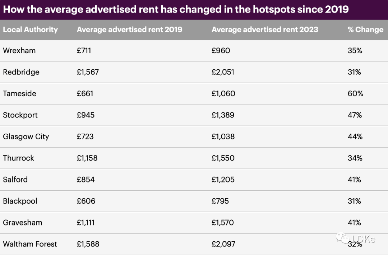388x255 pixels.
Task: Select the Glasgow City row label
Action: coord(26,136)
